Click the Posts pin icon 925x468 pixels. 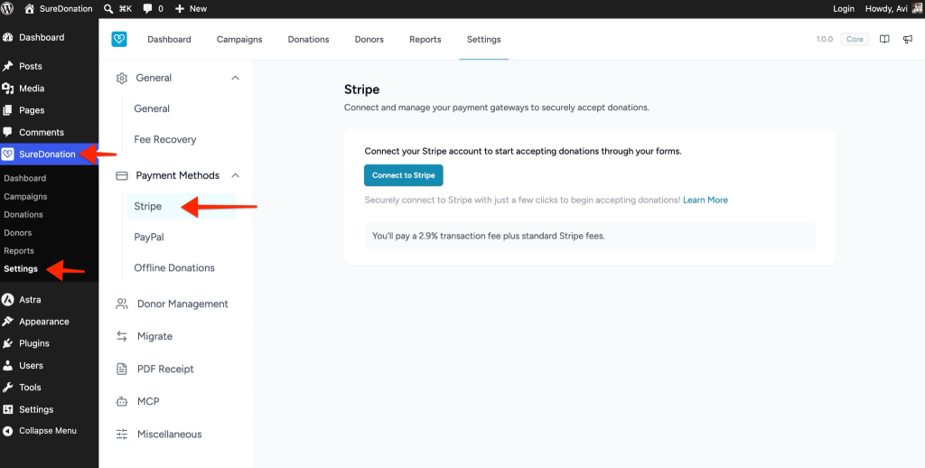click(x=7, y=66)
